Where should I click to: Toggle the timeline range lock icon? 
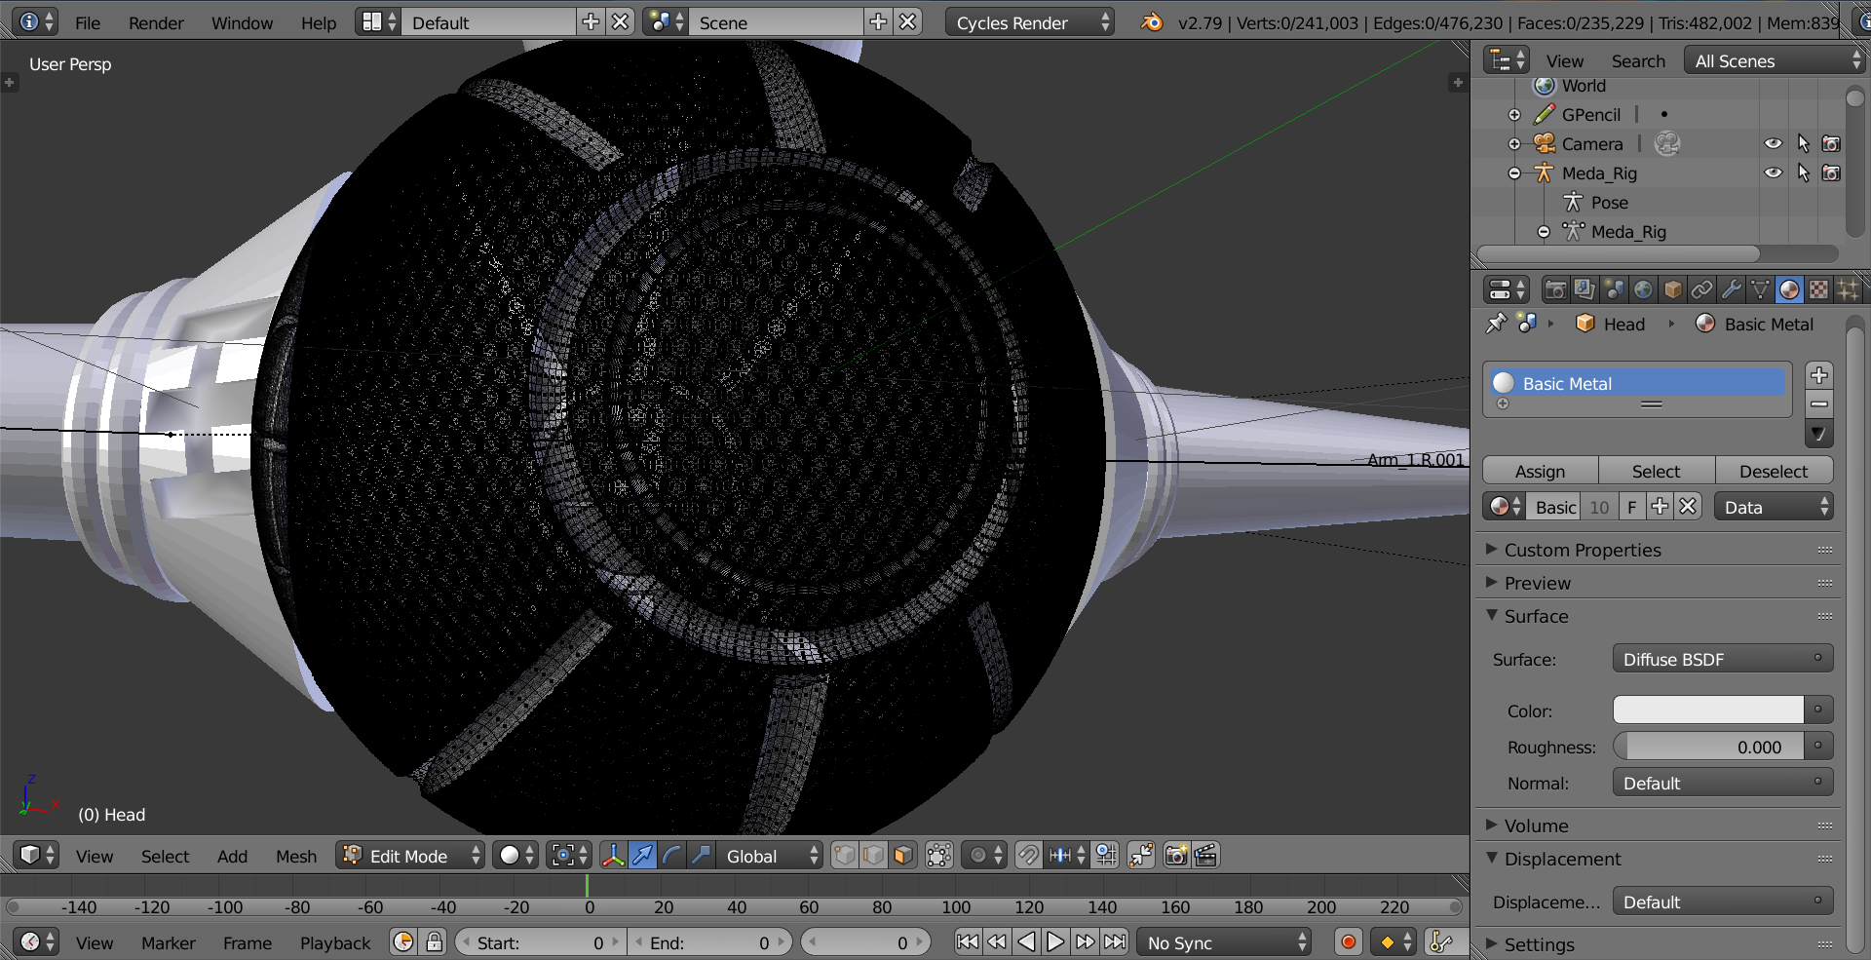(435, 942)
